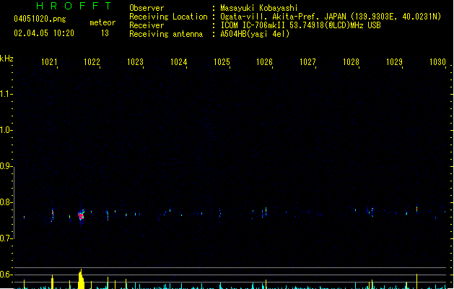Image resolution: width=454 pixels, height=289 pixels.
Task: Click the Receiving antenna label
Action: pos(166,34)
